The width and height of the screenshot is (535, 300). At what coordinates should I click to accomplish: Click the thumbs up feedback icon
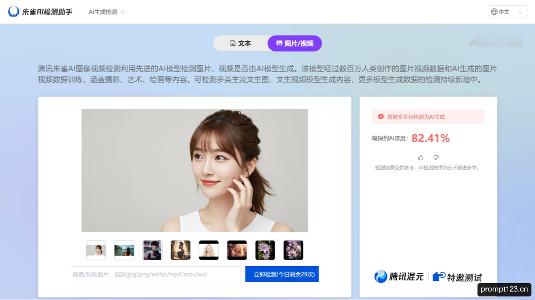[x=420, y=157]
